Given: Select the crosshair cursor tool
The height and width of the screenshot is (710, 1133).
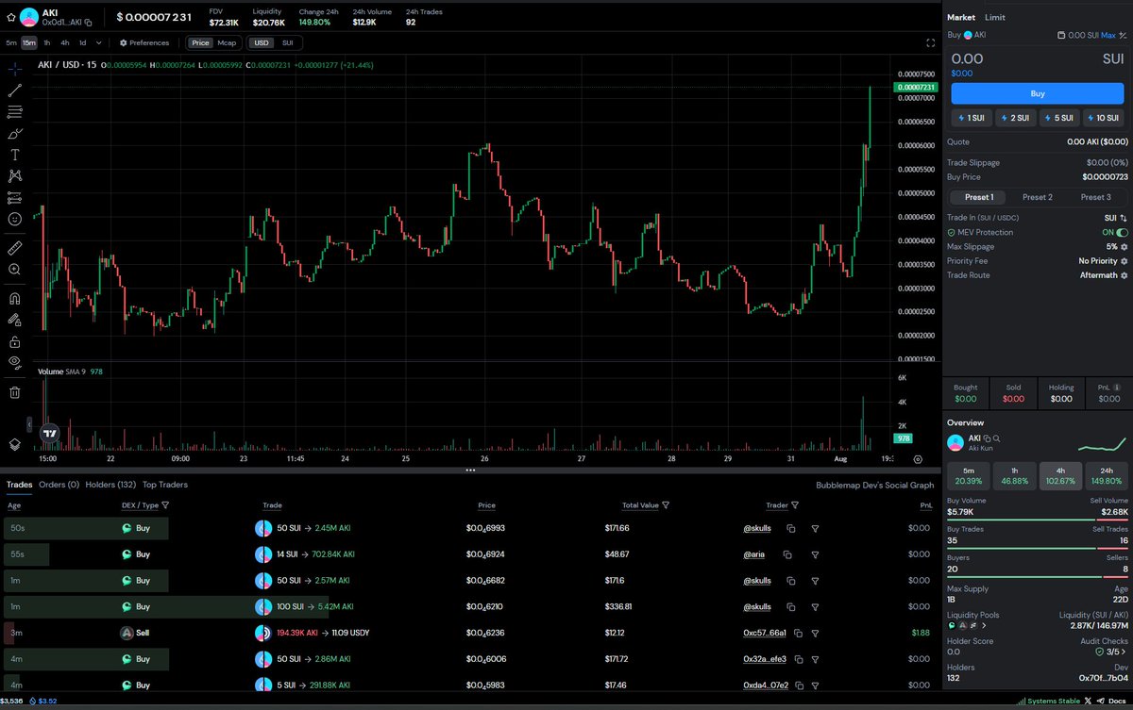Looking at the screenshot, I should (x=14, y=69).
